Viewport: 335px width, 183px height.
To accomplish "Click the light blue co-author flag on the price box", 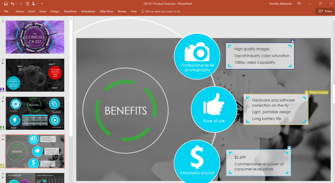I will [289, 147].
